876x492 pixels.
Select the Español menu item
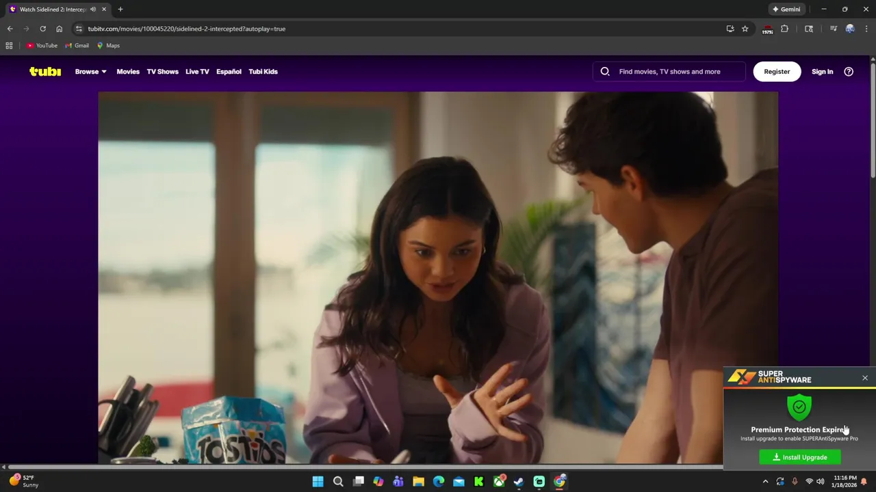[229, 71]
